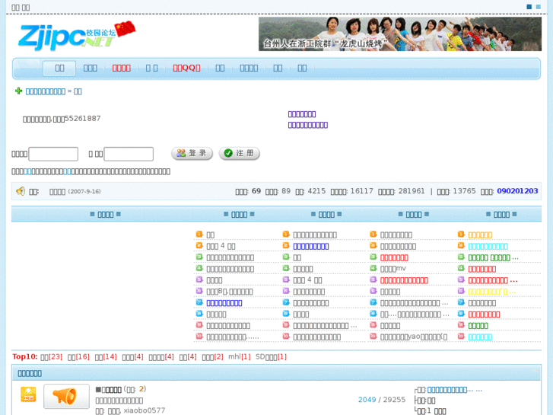Viewport: 553px width, 415px height.
Task: Click the first breadcrumb link after the plus icon
Action: pos(46,91)
